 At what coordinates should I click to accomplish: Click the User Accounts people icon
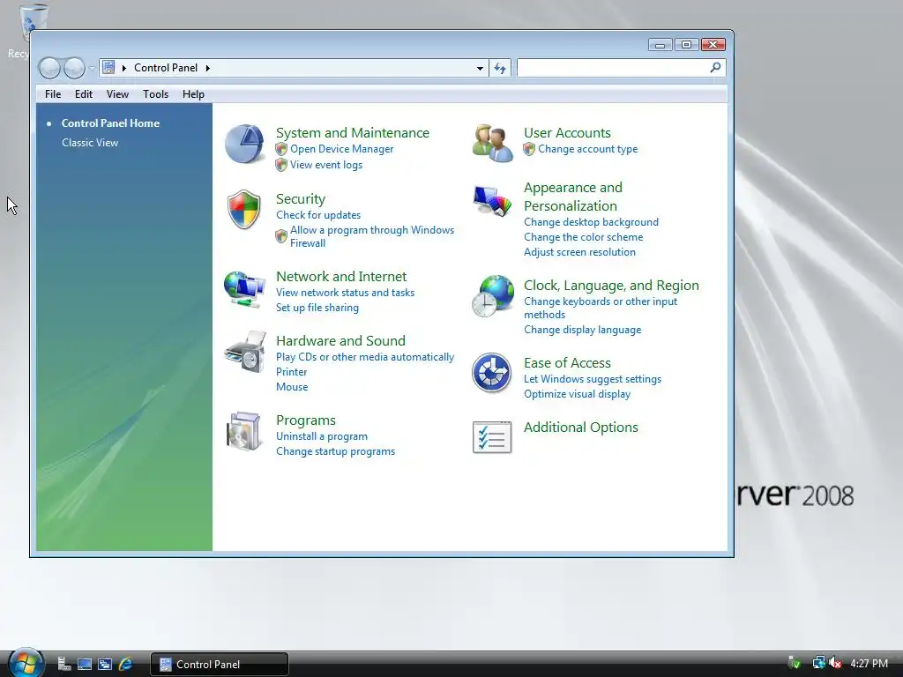point(492,144)
